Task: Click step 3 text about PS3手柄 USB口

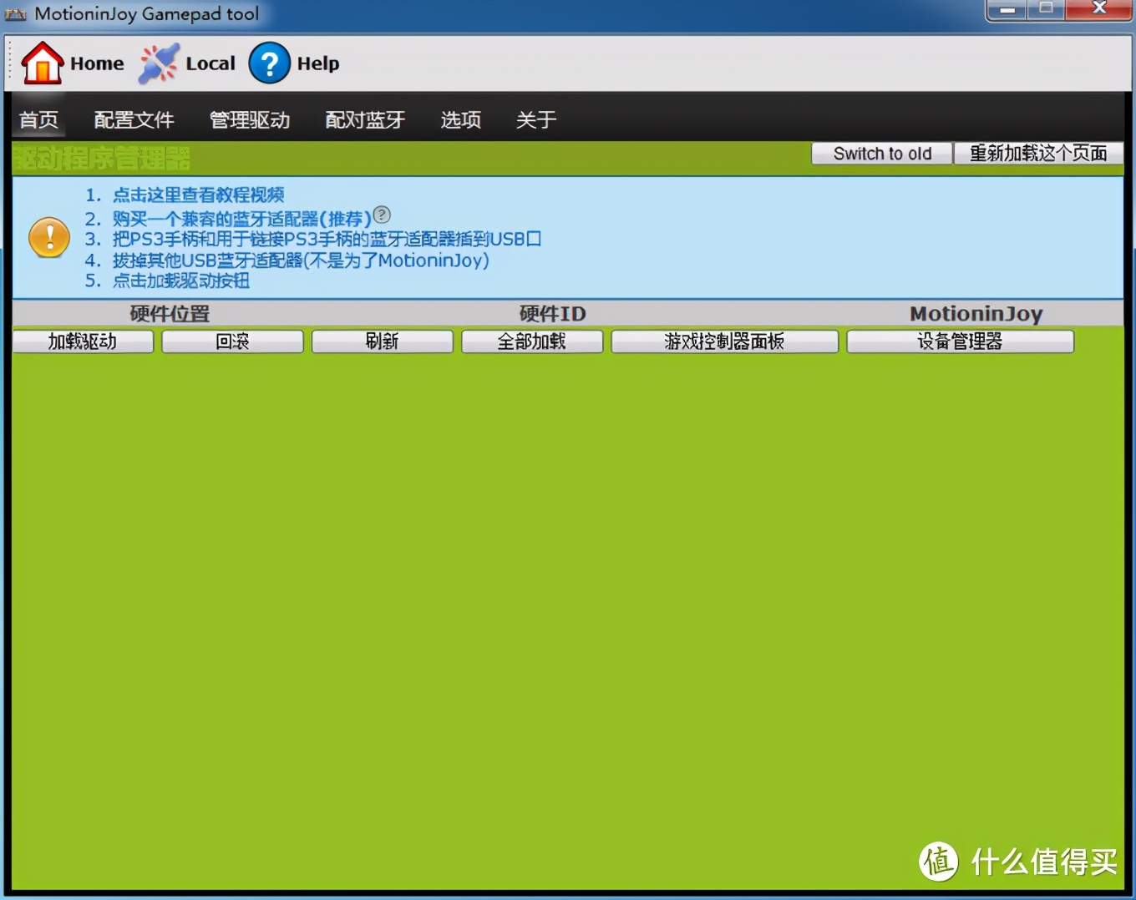Action: [x=327, y=240]
